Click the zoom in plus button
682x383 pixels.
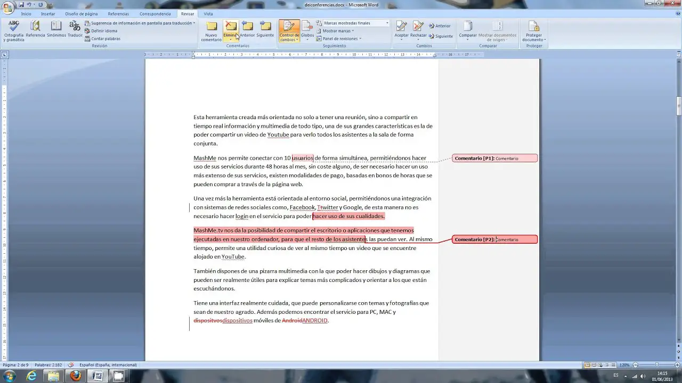[x=677, y=365]
